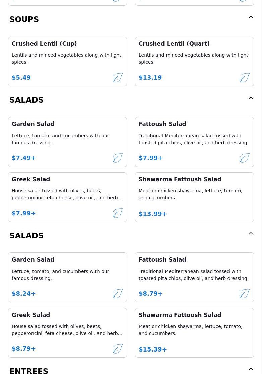The width and height of the screenshot is (262, 374).
Task: Click leaf icon on the $7.99+ Fattoush Salad
Action: coord(245,158)
